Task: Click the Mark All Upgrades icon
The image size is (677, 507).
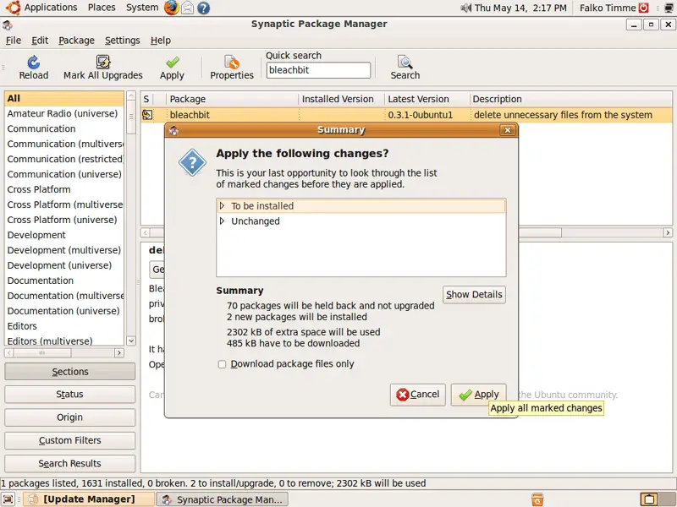Action: (103, 63)
